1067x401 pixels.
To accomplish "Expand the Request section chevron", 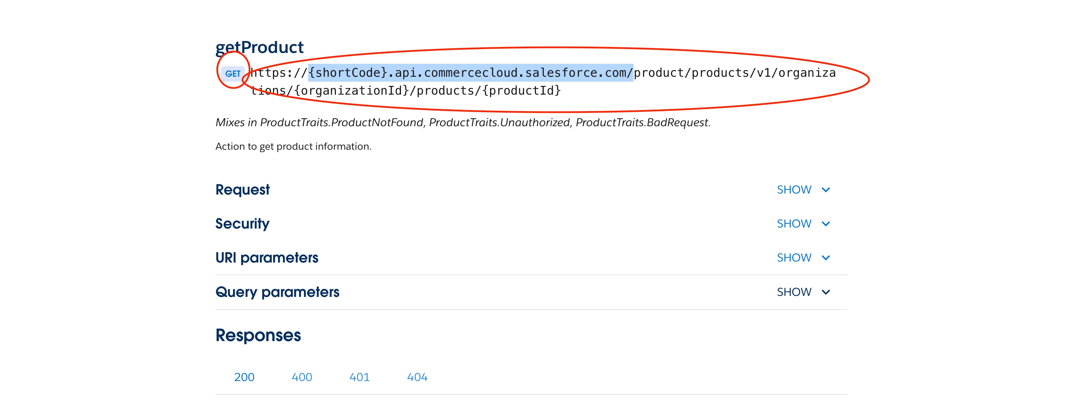I will tap(826, 190).
